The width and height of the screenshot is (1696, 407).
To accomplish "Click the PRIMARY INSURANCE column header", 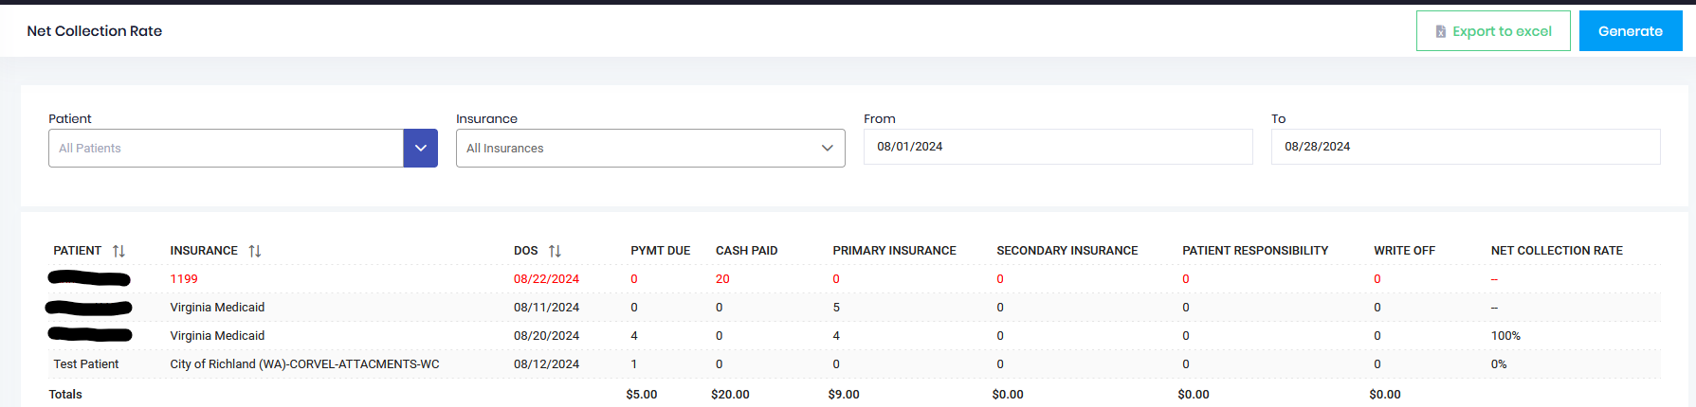I will 894,251.
